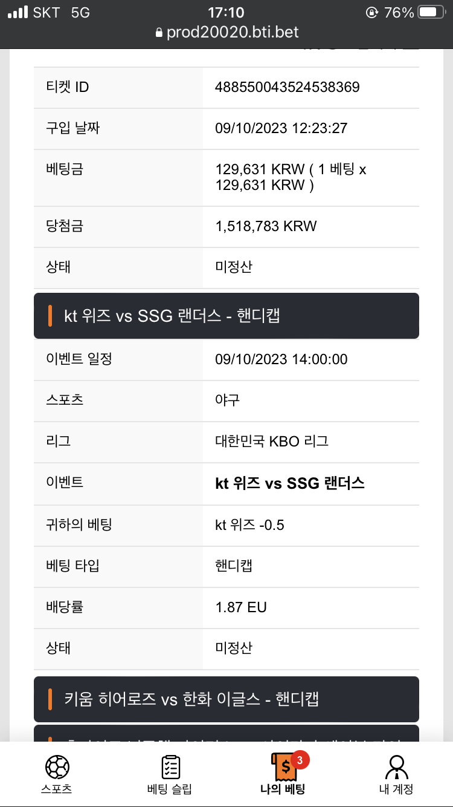Expand 키움 히어로즈 vs 한화 이글스 section
The width and height of the screenshot is (453, 807).
(x=226, y=699)
